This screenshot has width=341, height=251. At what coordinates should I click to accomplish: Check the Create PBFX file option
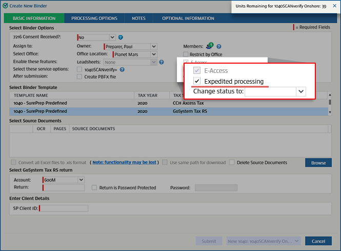click(x=79, y=76)
